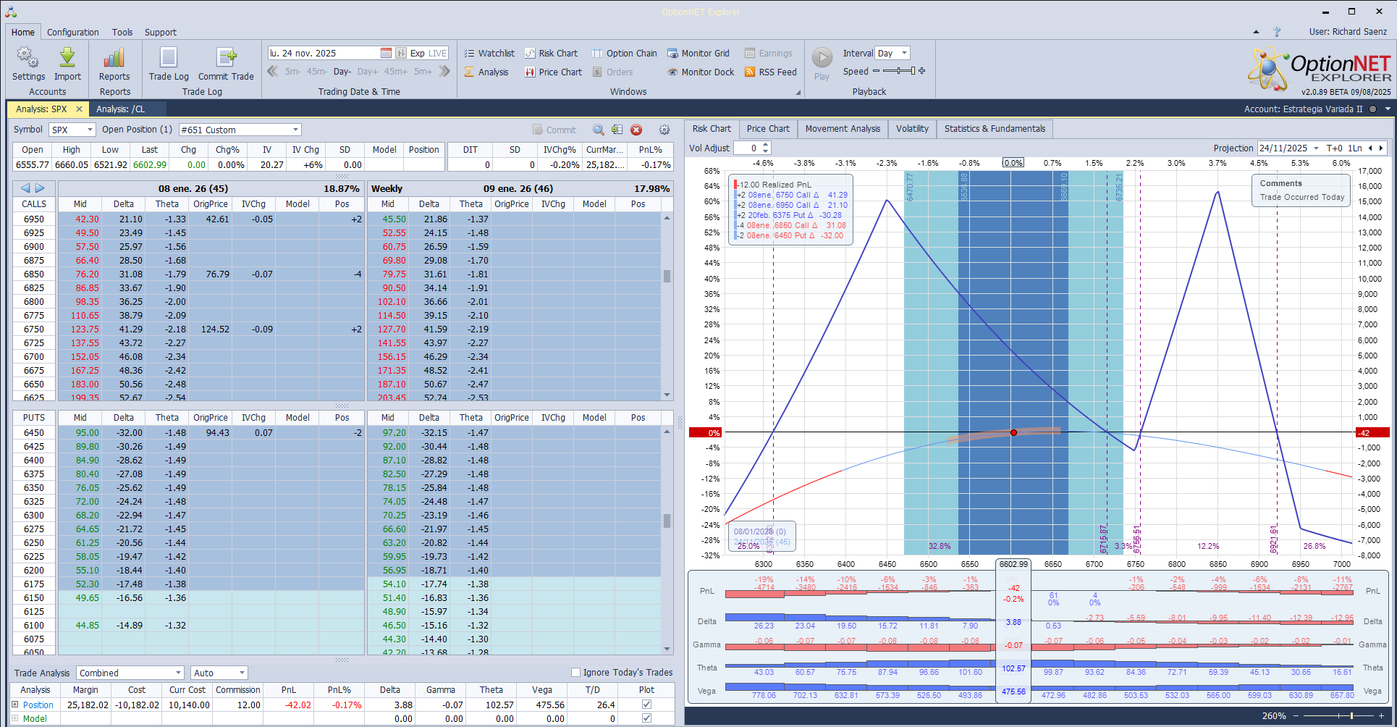This screenshot has width=1397, height=727.
Task: Click the red delete position icon
Action: coord(636,130)
